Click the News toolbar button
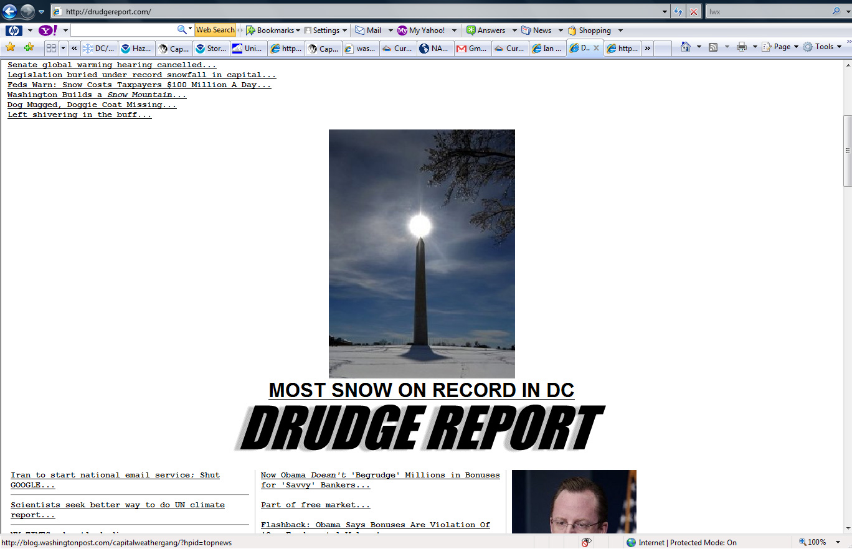Viewport: 852px width, 549px height. (536, 30)
